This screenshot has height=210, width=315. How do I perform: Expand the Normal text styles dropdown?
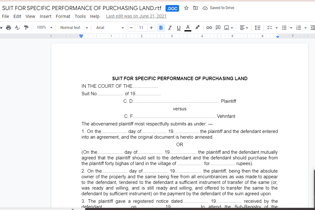point(74,28)
